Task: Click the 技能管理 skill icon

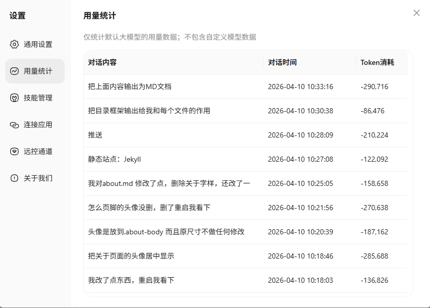Action: pos(14,98)
